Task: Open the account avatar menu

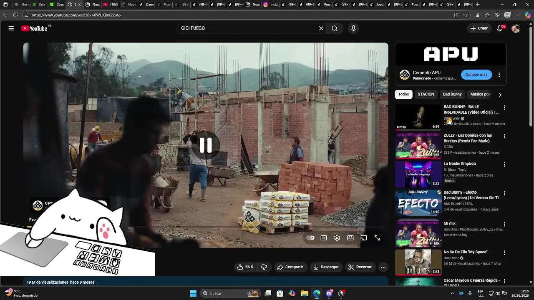Action: (516, 28)
